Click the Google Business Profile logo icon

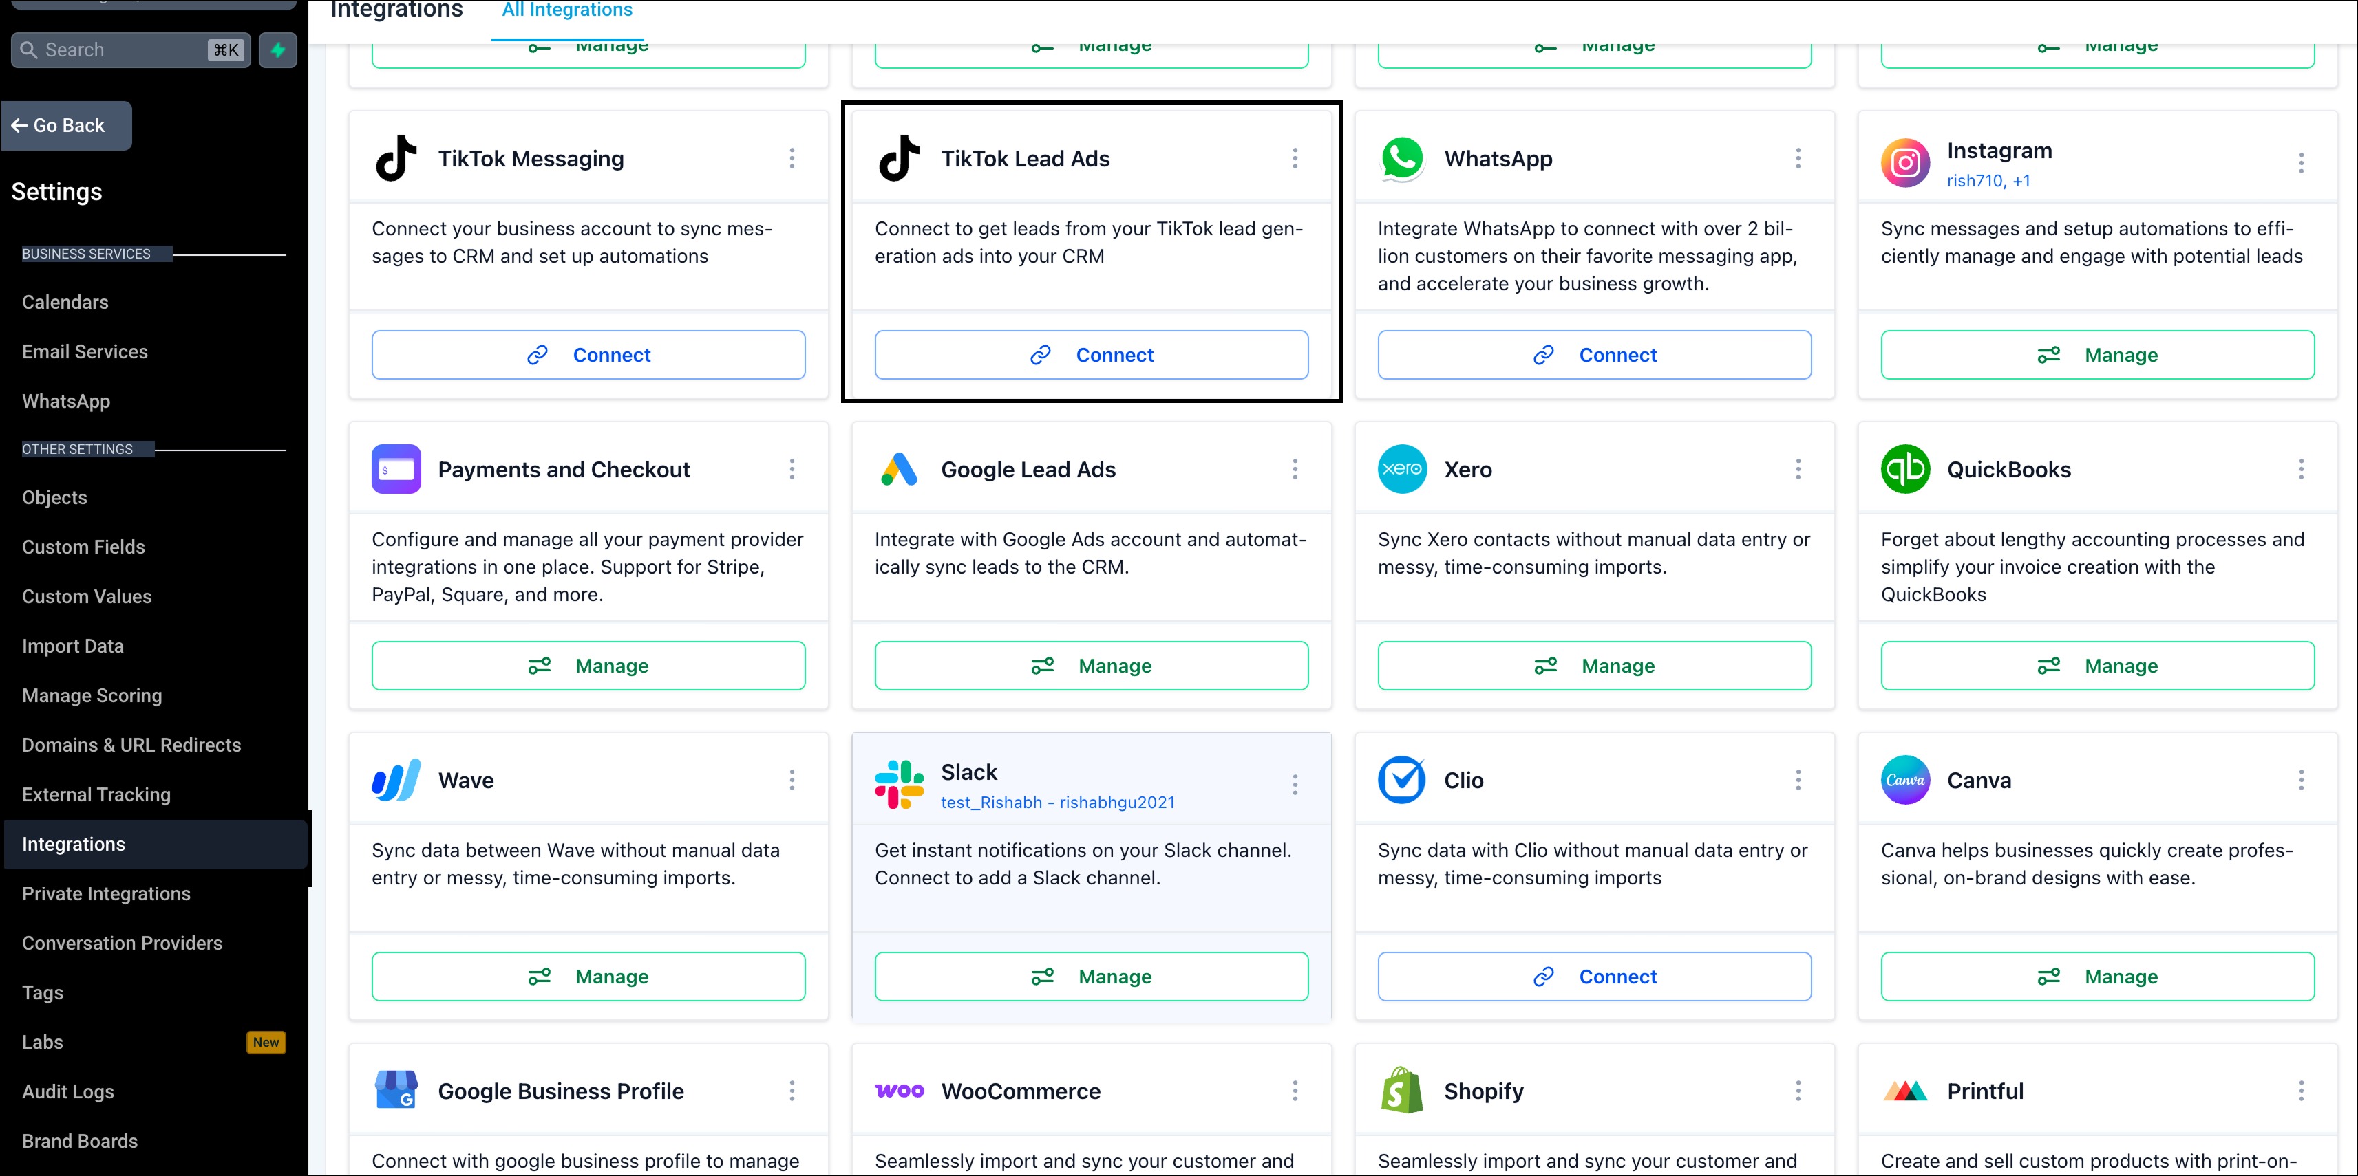[396, 1090]
